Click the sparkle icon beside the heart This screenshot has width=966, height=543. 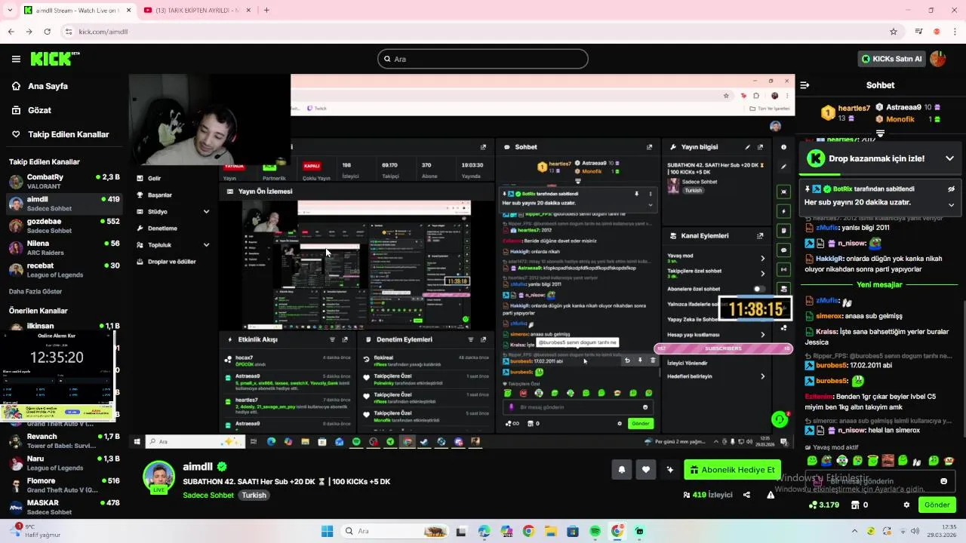[x=670, y=469]
